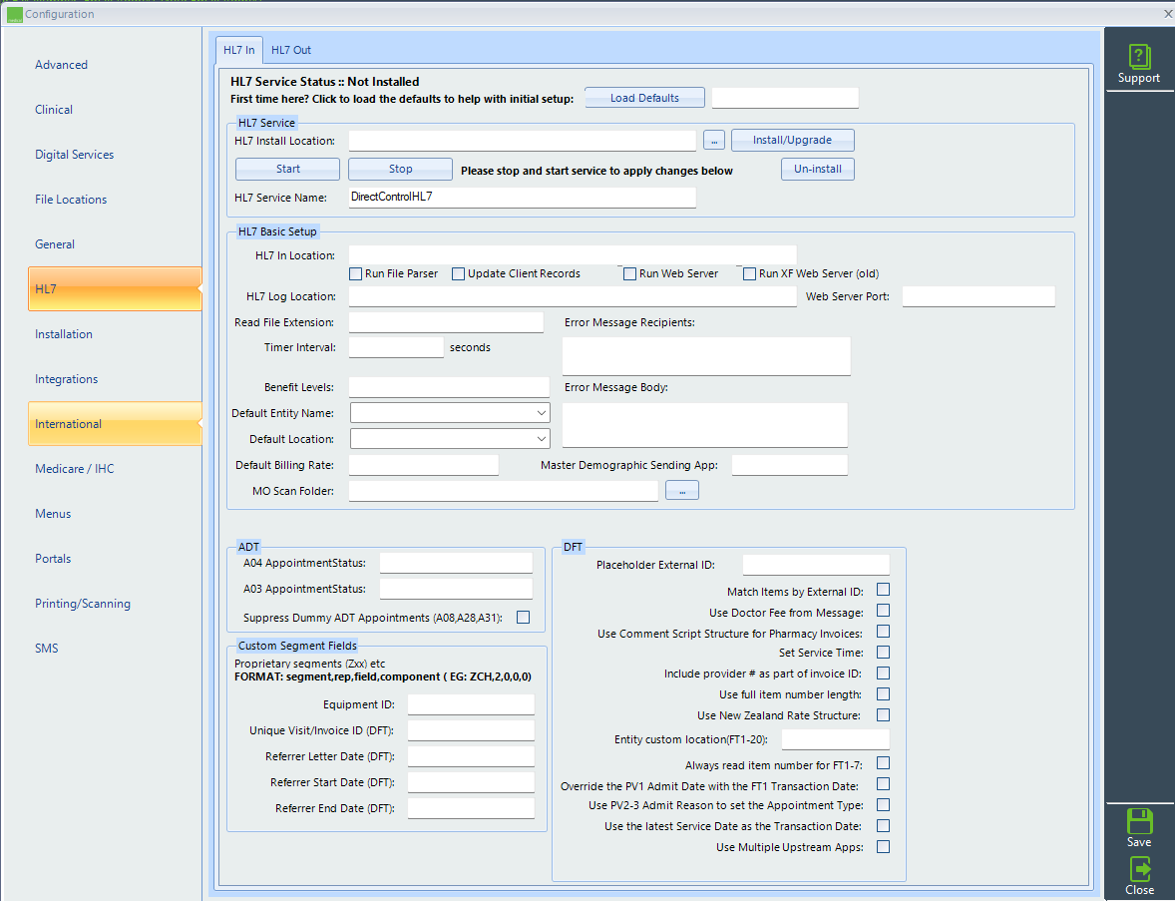Select HL7 in the sidebar
Image resolution: width=1175 pixels, height=901 pixels.
pos(115,288)
